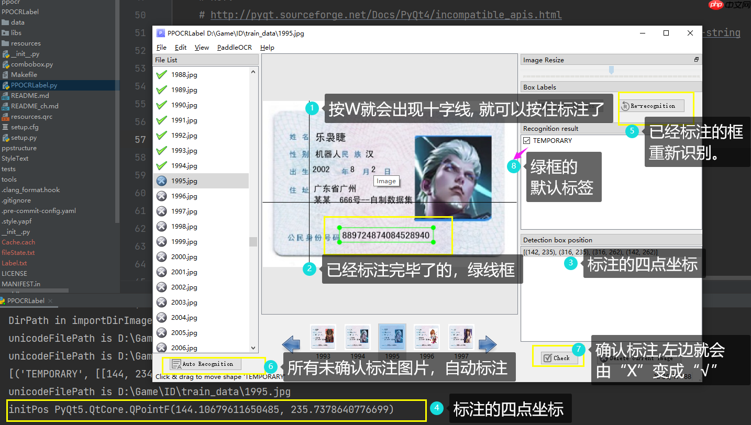
Task: Click the X status icon beside 2000.jpg
Action: 162,257
